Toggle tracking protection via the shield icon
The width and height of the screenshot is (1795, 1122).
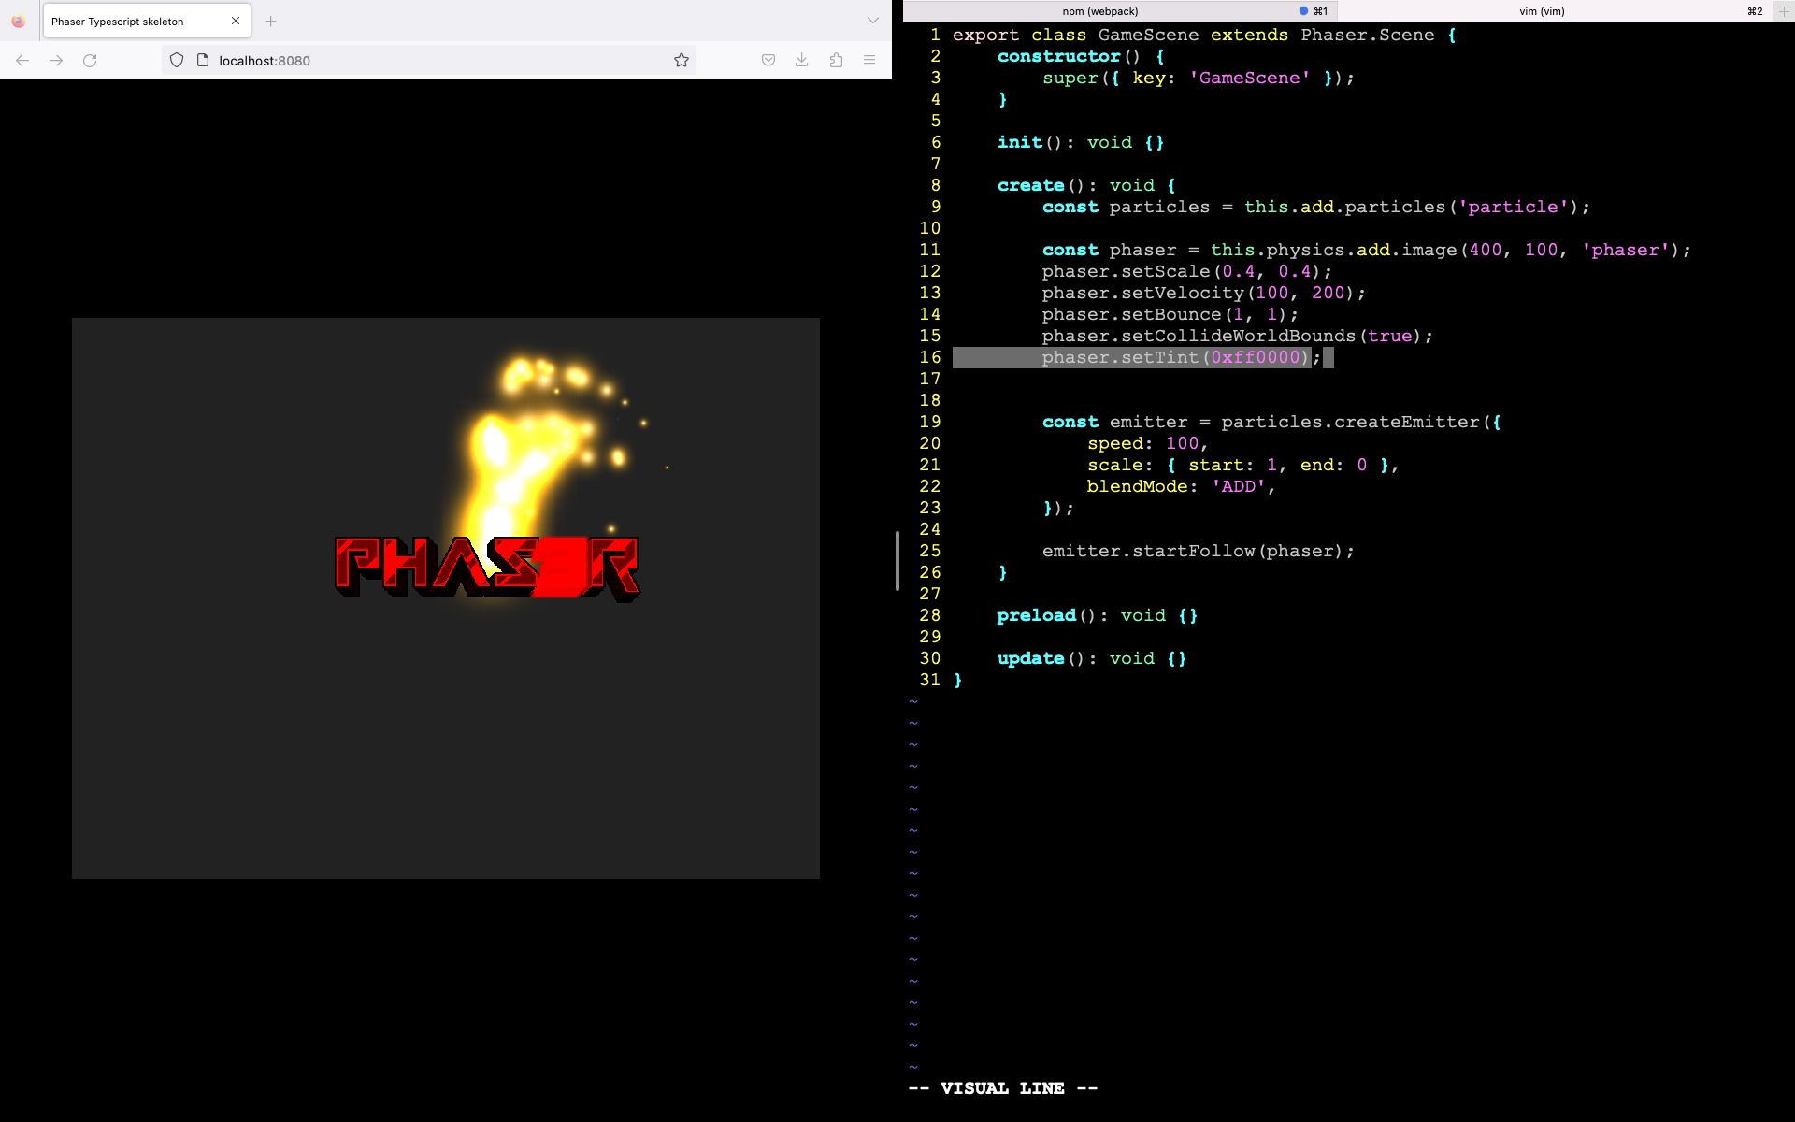(176, 59)
